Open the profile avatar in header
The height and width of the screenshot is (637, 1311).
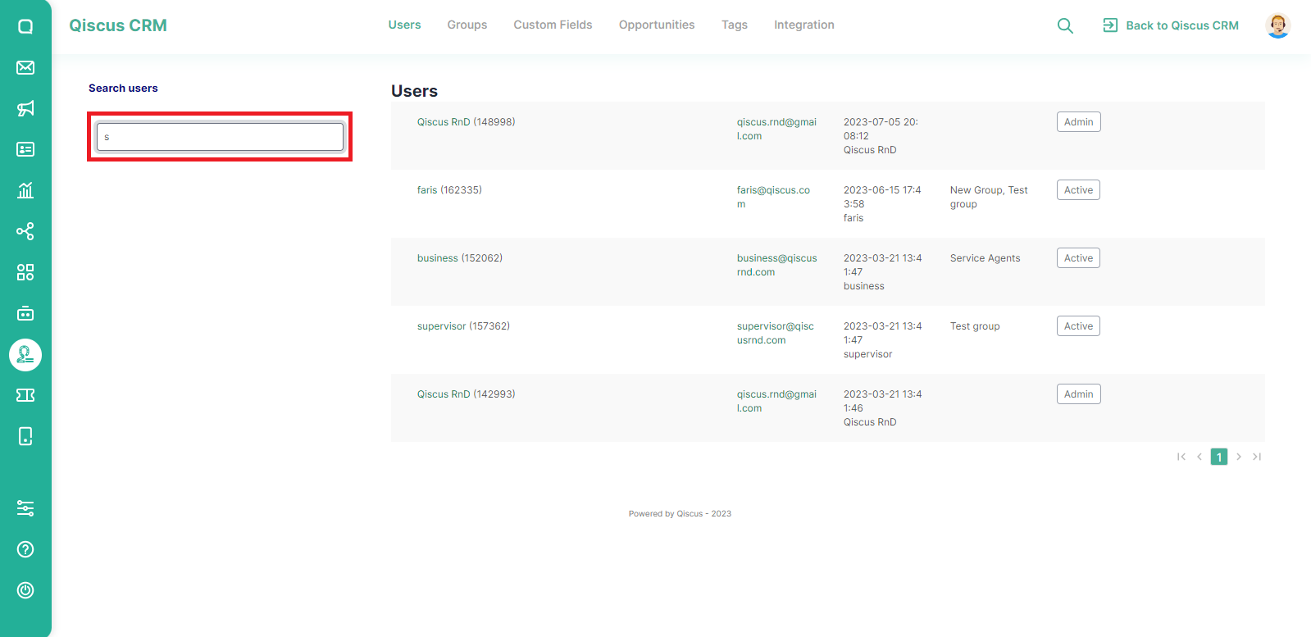click(x=1277, y=25)
